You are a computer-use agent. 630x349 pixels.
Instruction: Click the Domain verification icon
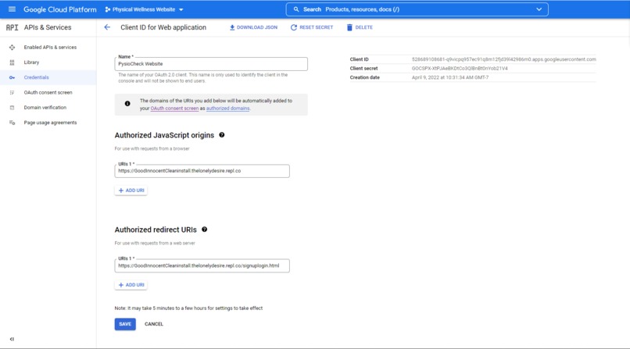(x=12, y=108)
